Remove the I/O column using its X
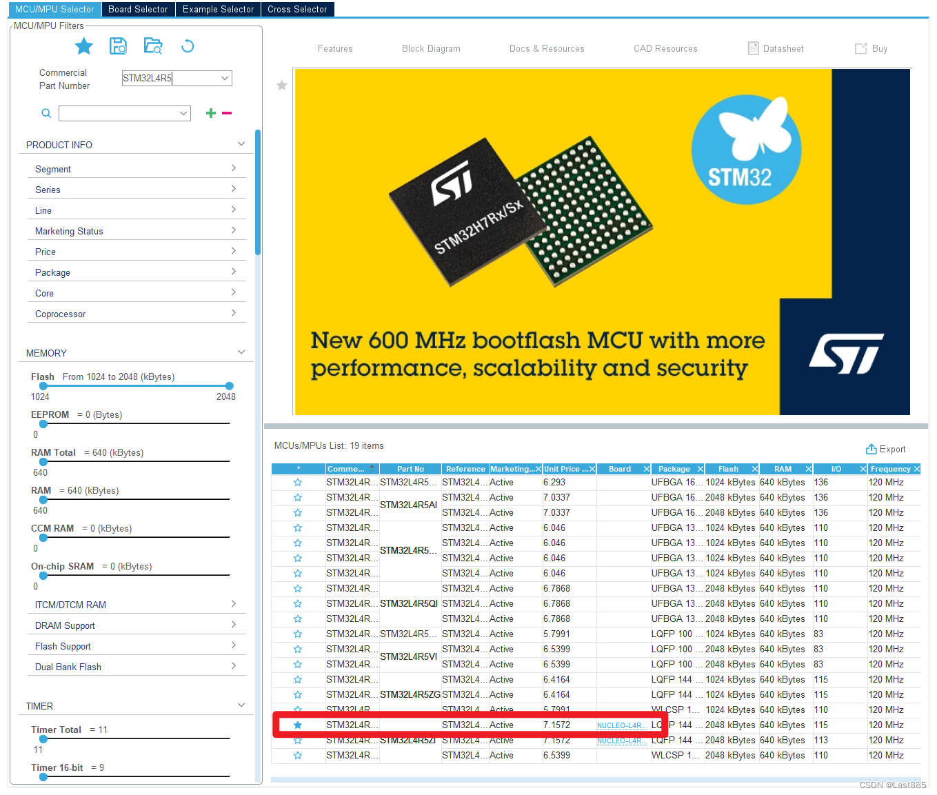The height and width of the screenshot is (795, 937). click(863, 469)
